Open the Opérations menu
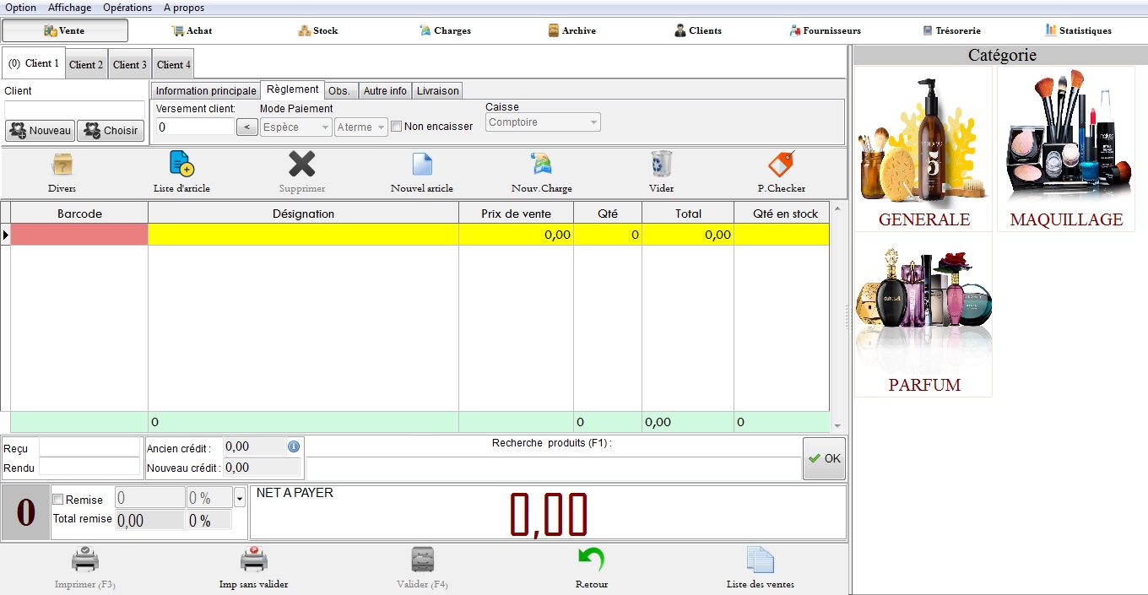The height and width of the screenshot is (595, 1148). click(127, 8)
